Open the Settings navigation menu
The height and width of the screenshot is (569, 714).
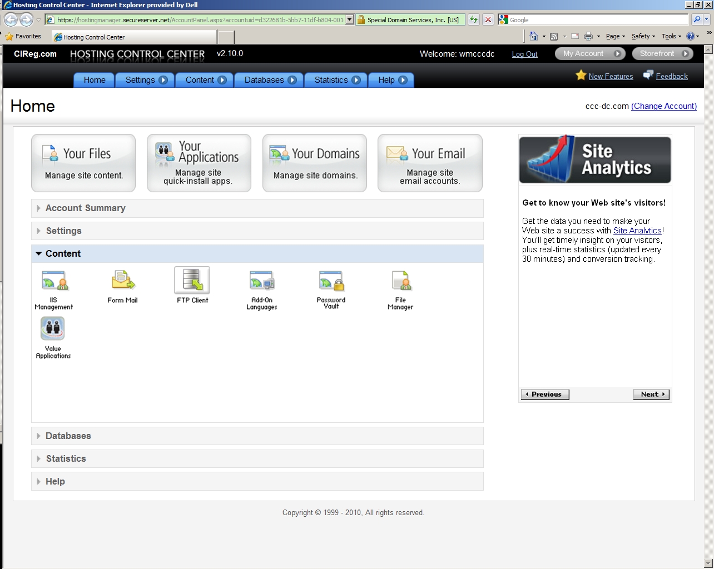(x=146, y=80)
